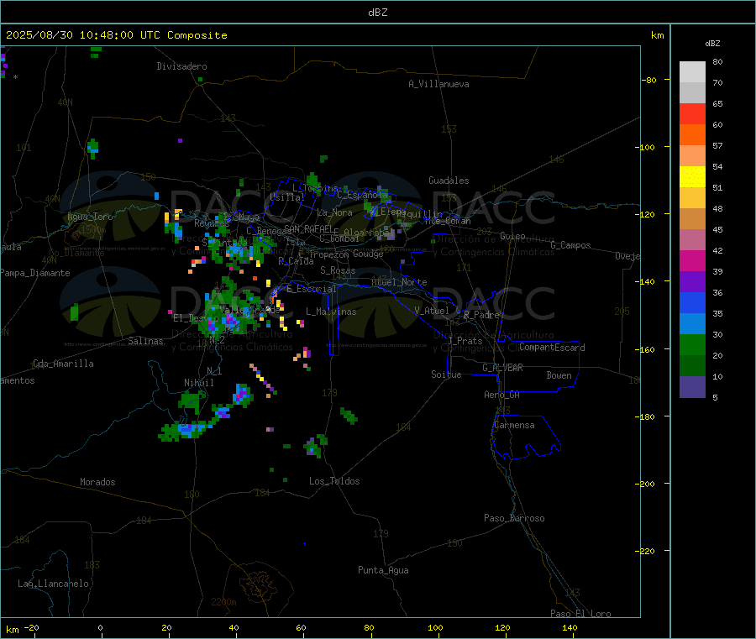Click the CompantEscard label
This screenshot has height=639, width=756.
point(552,347)
